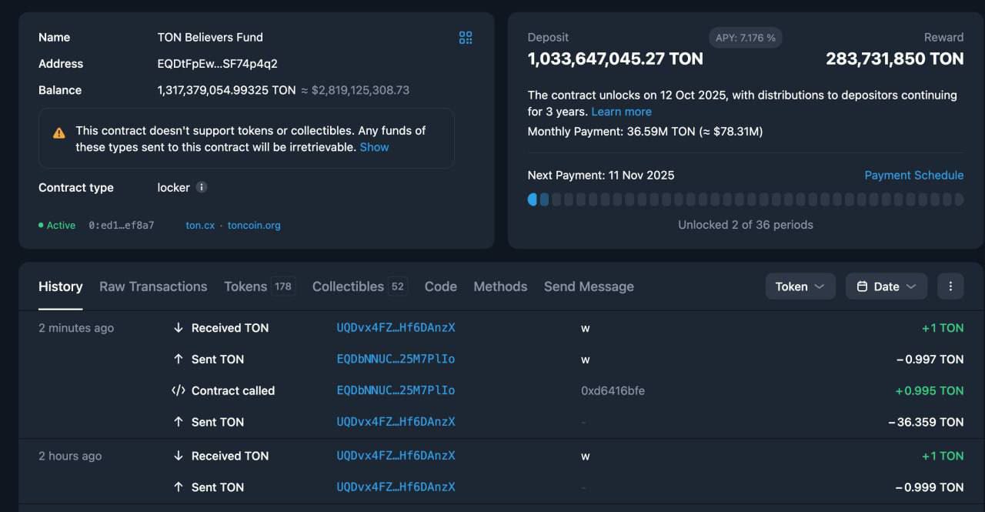Open the locker contract type info icon

[x=201, y=187]
